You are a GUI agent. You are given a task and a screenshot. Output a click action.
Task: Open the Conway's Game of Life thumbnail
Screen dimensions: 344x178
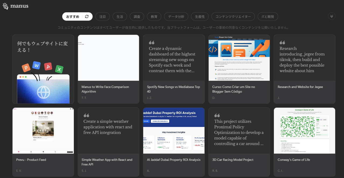(x=304, y=131)
